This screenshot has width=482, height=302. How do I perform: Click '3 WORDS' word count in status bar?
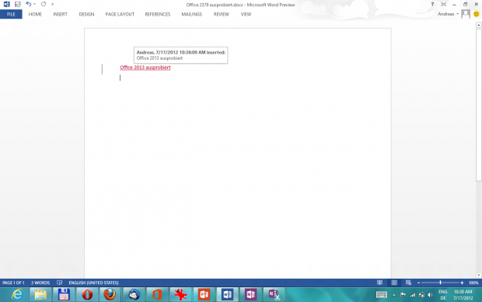click(x=40, y=283)
